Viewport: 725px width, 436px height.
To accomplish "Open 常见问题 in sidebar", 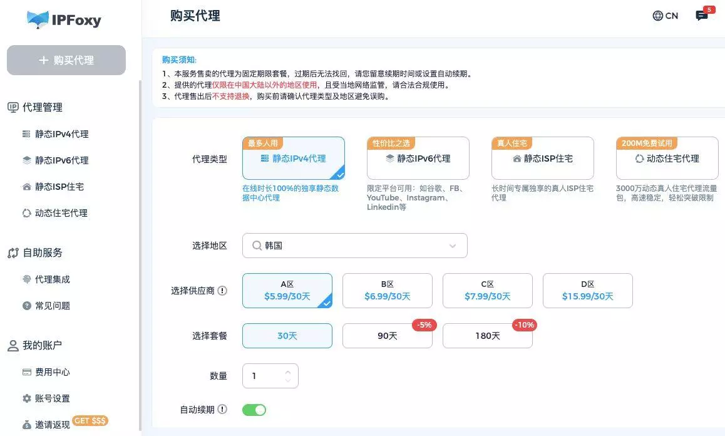I will tap(46, 306).
